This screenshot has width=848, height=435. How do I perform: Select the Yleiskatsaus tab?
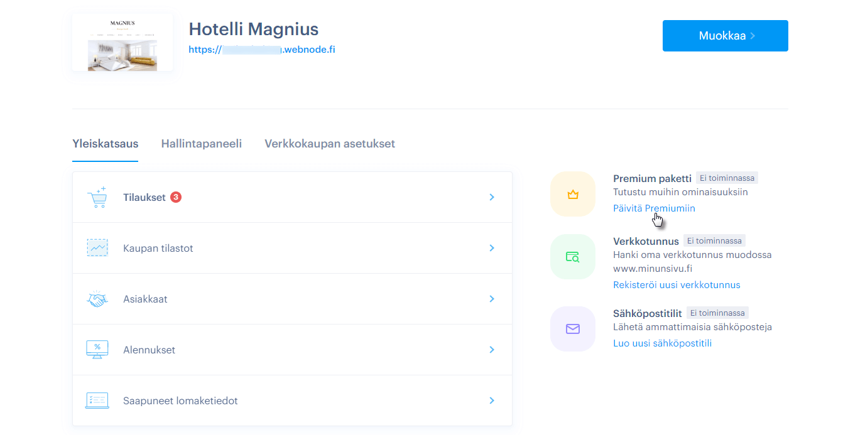pos(105,144)
